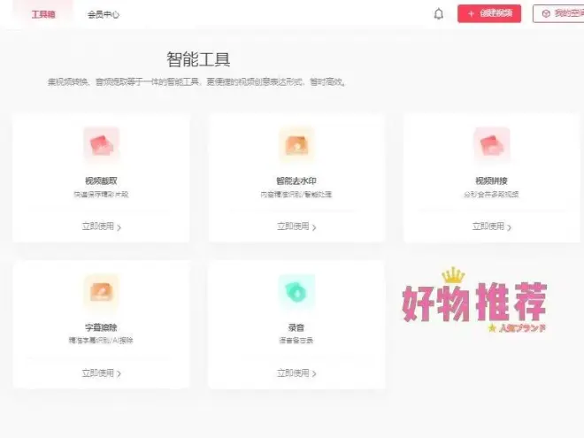Click the cube icon in 我的空间 button
The image size is (584, 438).
coord(546,14)
